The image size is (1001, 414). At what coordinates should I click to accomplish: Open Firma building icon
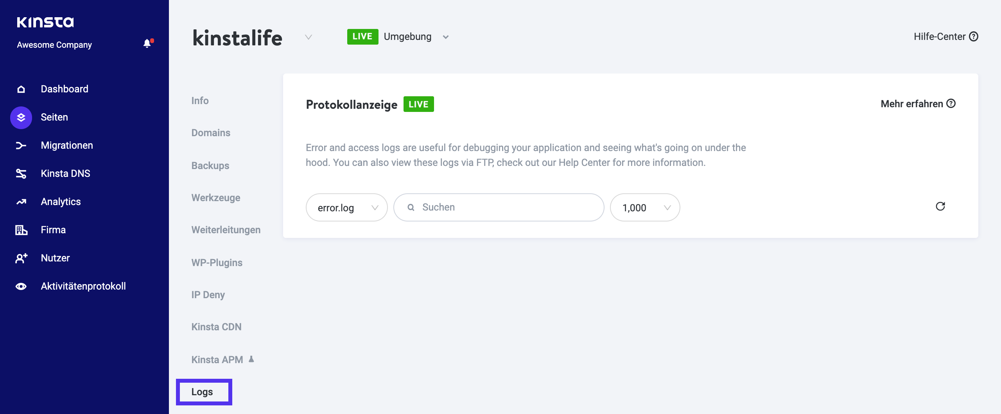21,230
